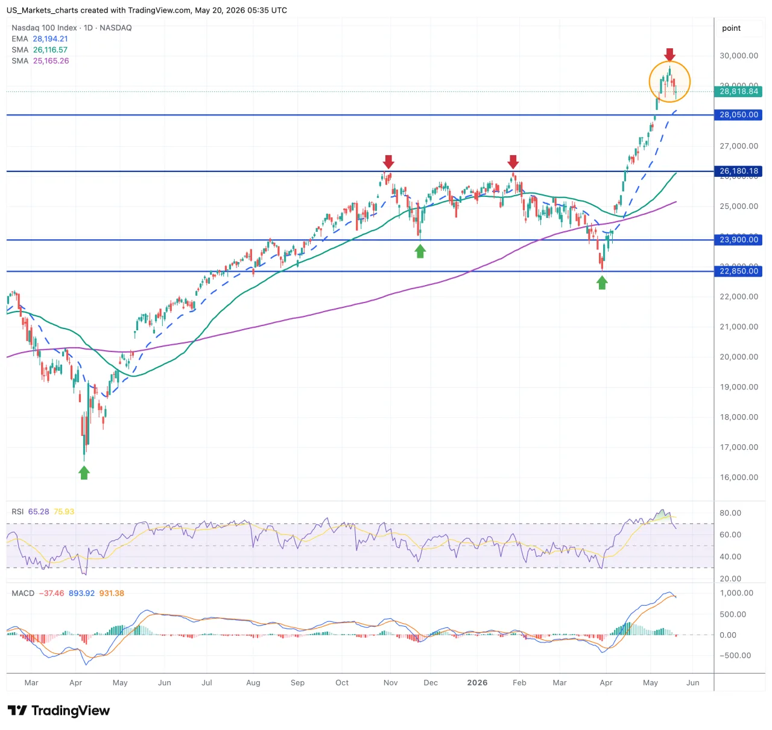Select the 18,000.00 price axis label

739,417
